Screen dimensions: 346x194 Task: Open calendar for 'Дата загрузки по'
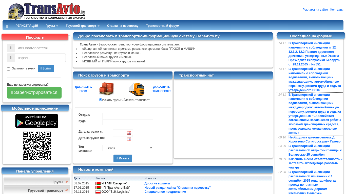coord(129,139)
